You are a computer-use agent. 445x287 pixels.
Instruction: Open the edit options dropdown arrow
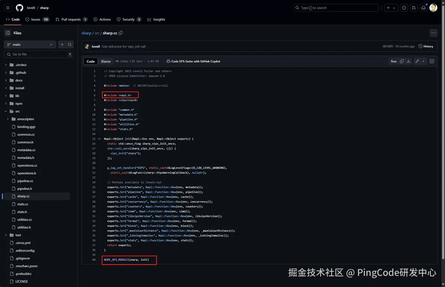[x=423, y=61]
